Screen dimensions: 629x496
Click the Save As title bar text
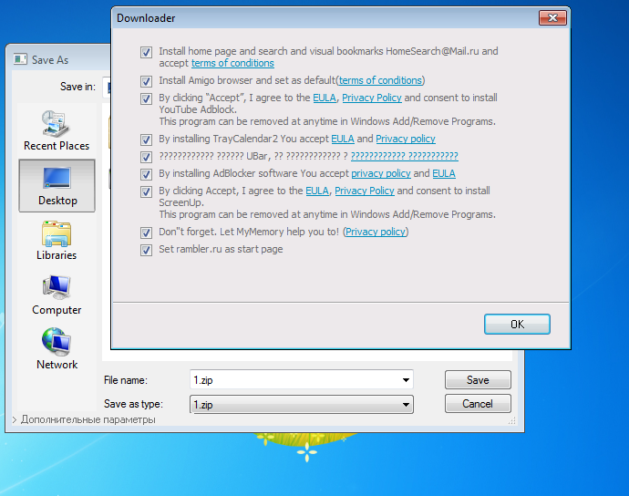click(x=50, y=60)
